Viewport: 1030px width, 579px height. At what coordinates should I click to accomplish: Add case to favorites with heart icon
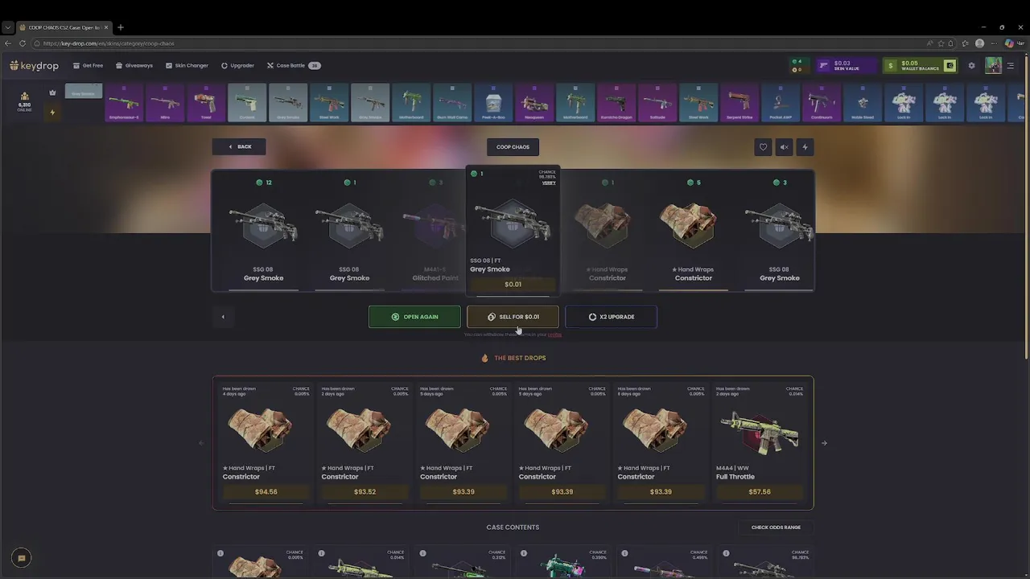(763, 146)
